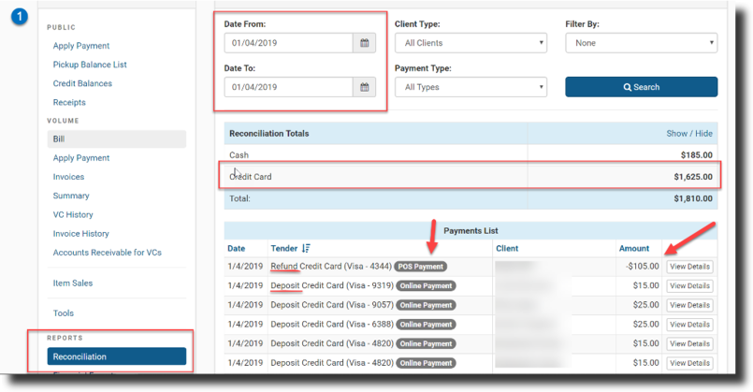
Task: Select Bill in the Volume section
Action: coord(117,138)
